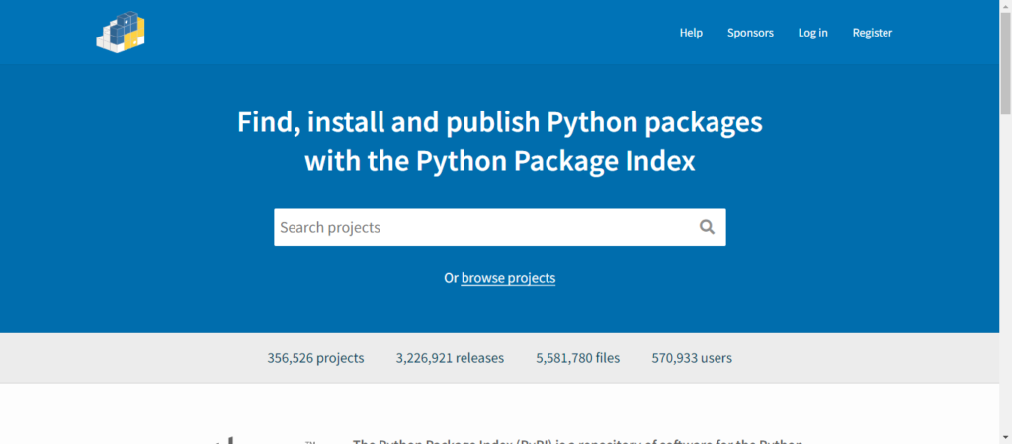1012x444 pixels.
Task: Open the Sponsors page
Action: click(750, 33)
